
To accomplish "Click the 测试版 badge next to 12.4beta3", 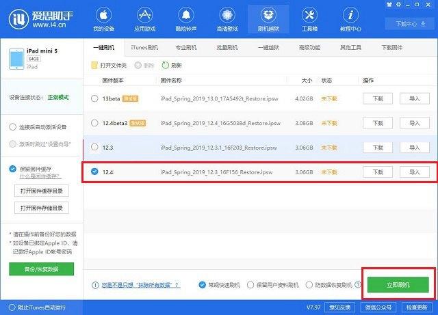I will pos(138,123).
